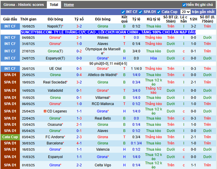The width and height of the screenshot is (217, 169).
Task: Click Thắng 1/2 kèo in Valladolid row
Action: pyautogui.click(x=154, y=90)
